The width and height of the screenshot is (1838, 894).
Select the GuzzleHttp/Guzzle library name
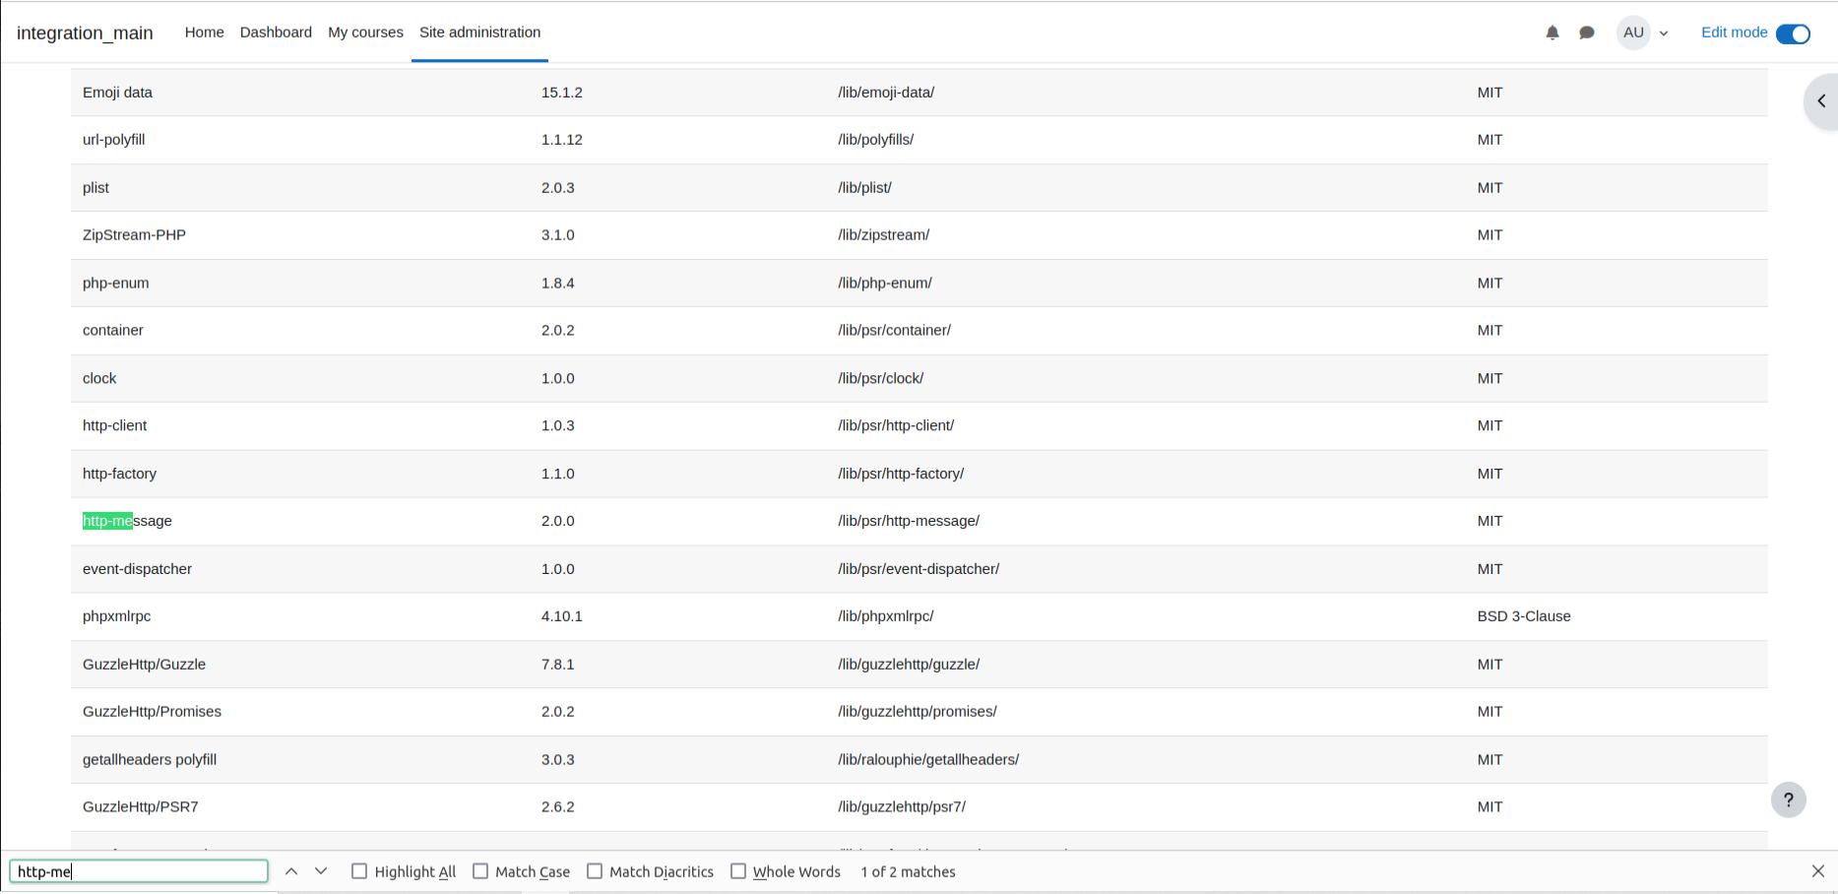coord(144,666)
